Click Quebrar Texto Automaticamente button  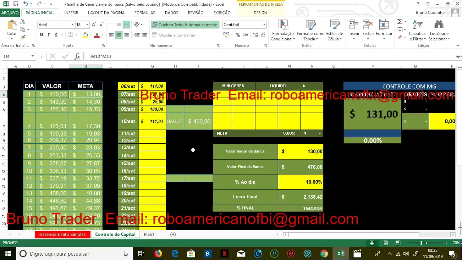point(185,25)
